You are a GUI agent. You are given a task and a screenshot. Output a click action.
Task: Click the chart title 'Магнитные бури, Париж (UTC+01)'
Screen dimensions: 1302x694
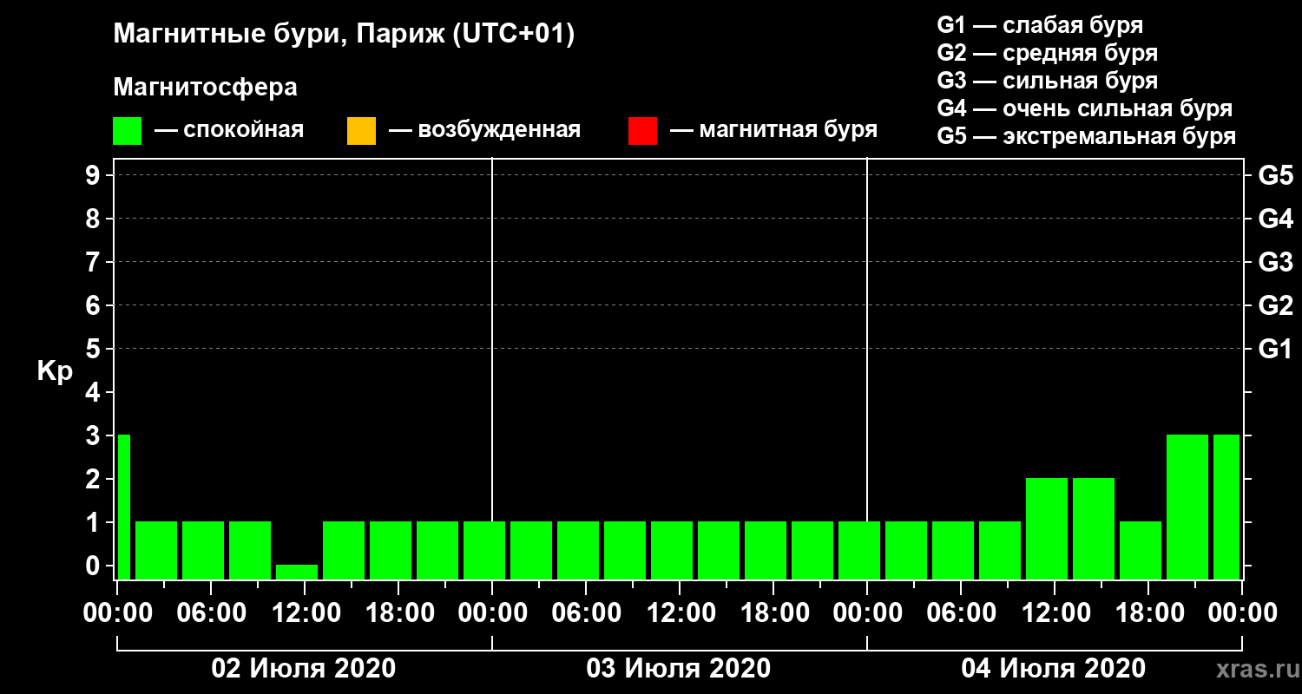point(344,36)
